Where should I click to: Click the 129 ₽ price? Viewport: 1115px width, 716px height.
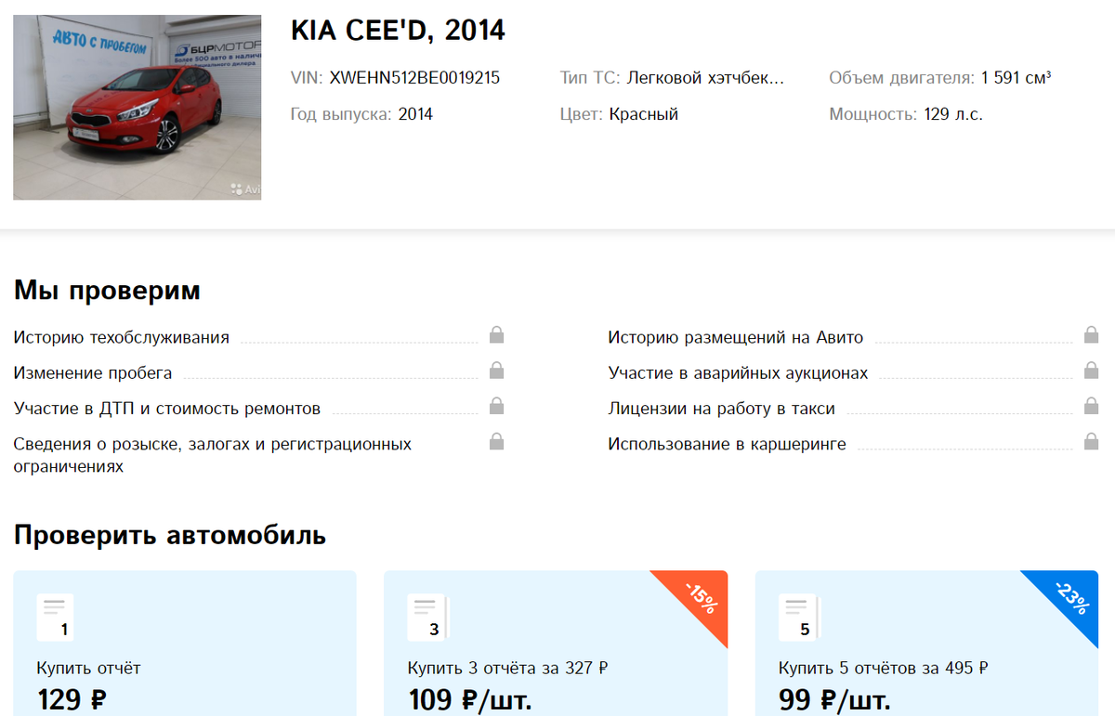click(72, 698)
